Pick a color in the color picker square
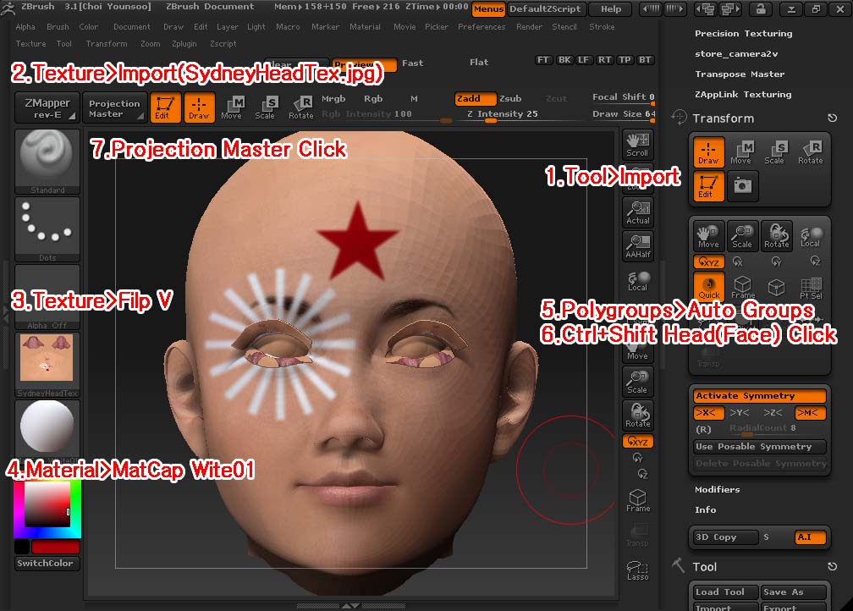The height and width of the screenshot is (611, 853). click(47, 504)
